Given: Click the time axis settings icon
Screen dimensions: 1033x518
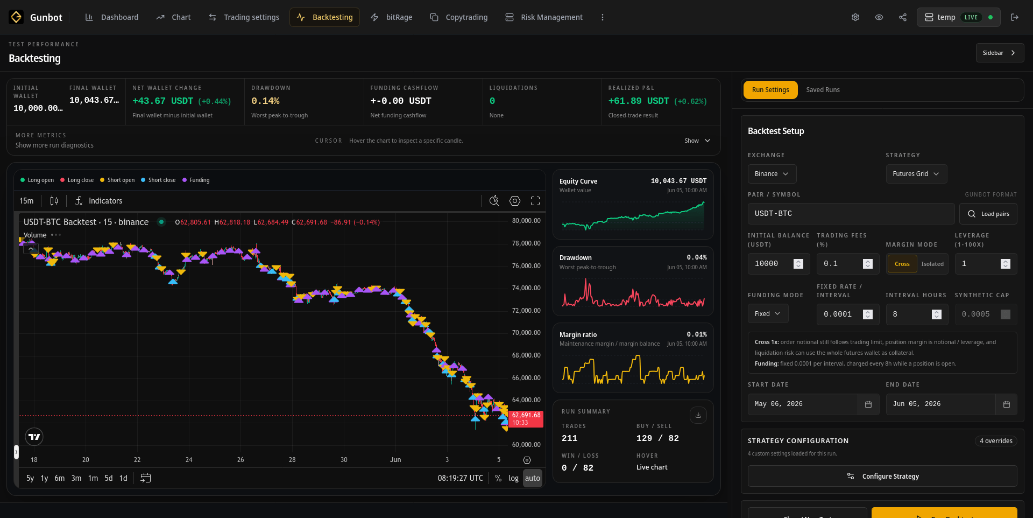Looking at the screenshot, I should coord(527,460).
